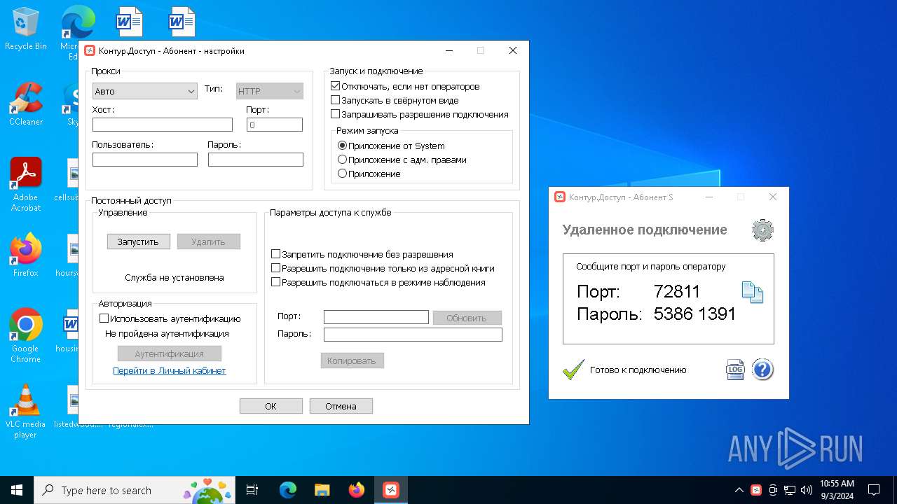Focus the service access Пароль field
This screenshot has height=504, width=897.
[413, 335]
